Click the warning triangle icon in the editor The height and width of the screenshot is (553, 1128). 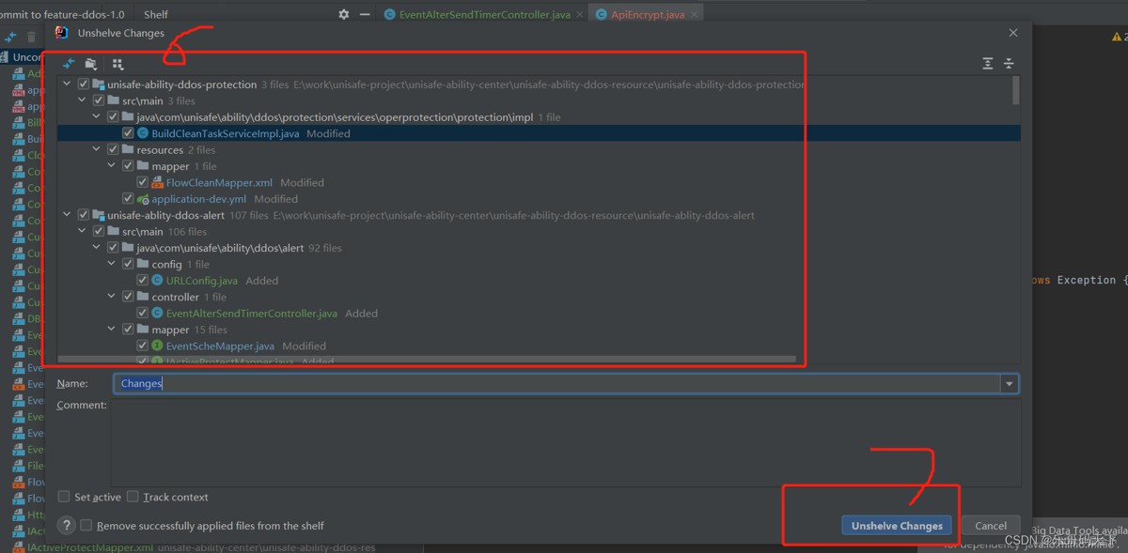(1117, 37)
